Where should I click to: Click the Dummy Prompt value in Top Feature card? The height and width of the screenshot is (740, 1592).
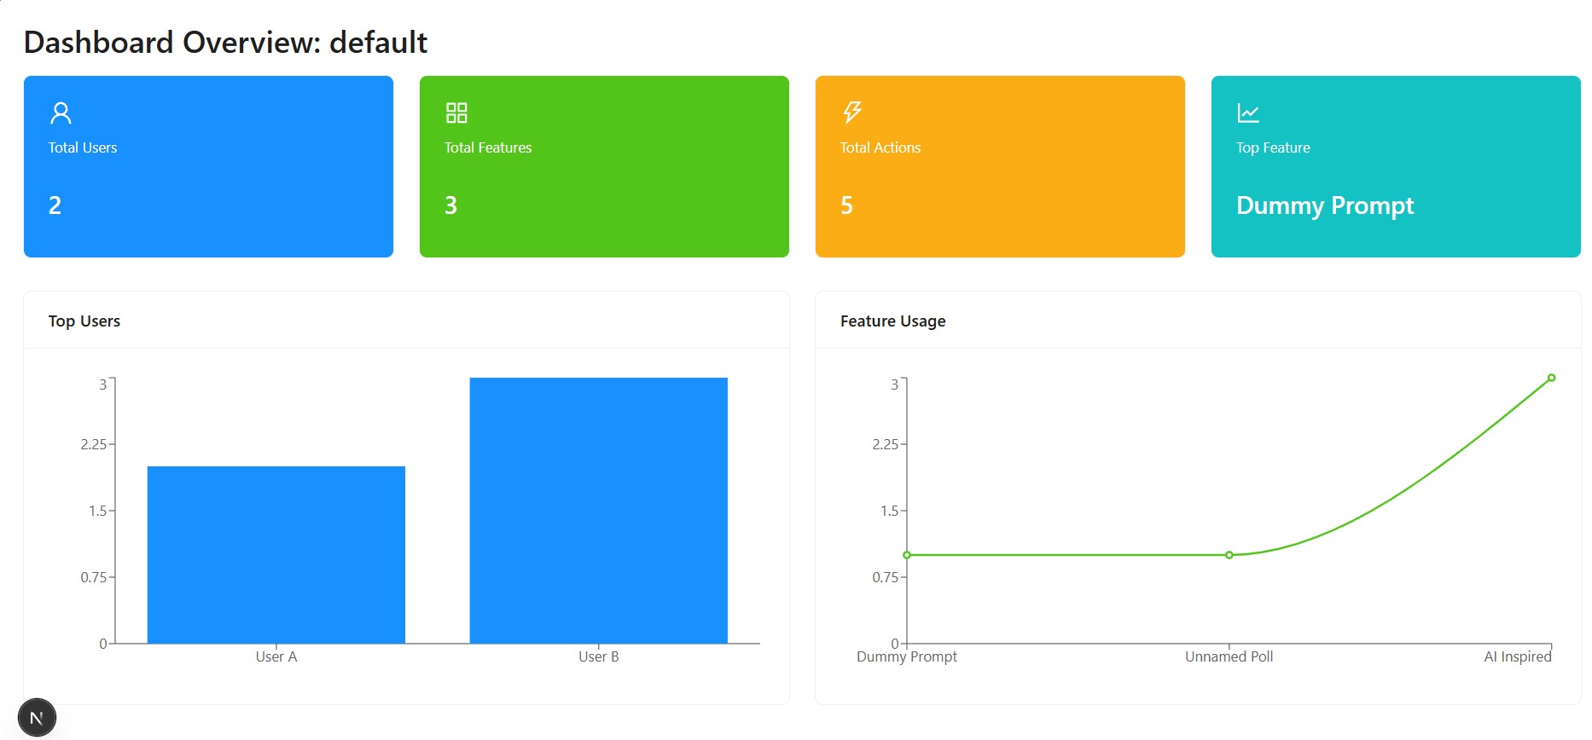tap(1325, 205)
